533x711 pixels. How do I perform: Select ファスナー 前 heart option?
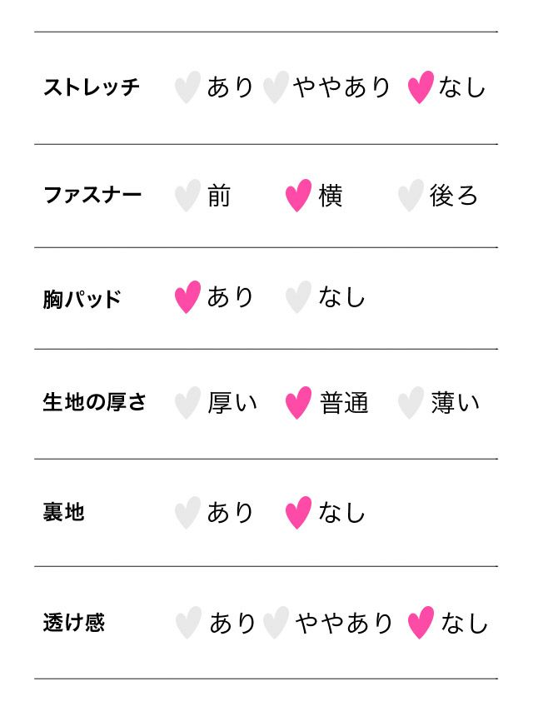[x=187, y=196]
